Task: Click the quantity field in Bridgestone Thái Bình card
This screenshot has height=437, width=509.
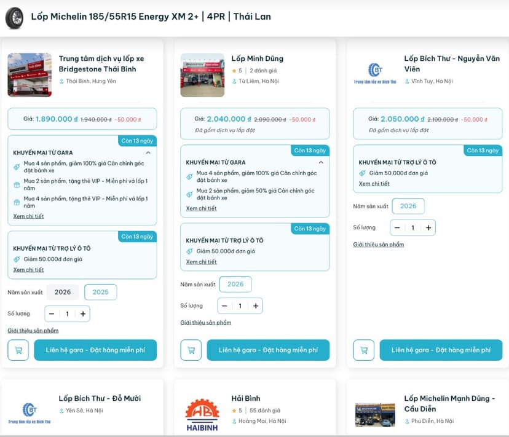Action: 67,313
